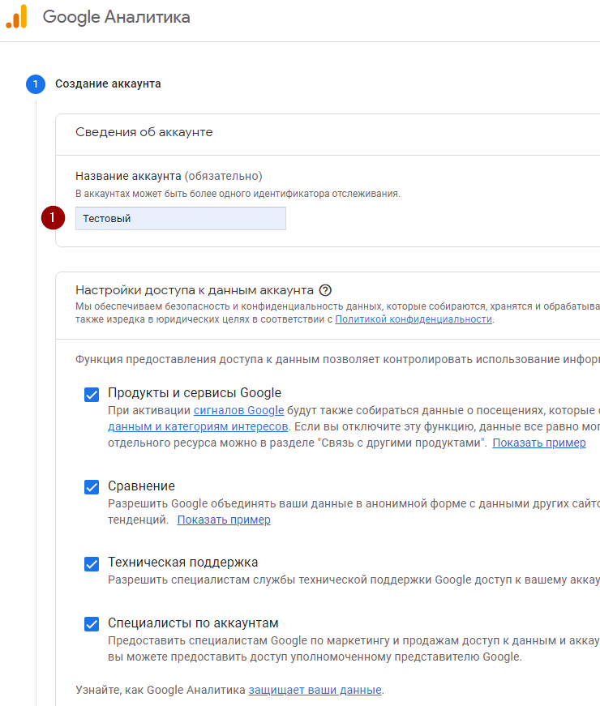Click the red number 1 marker badge

54,218
